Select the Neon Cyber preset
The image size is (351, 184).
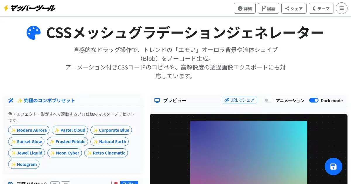click(65, 153)
